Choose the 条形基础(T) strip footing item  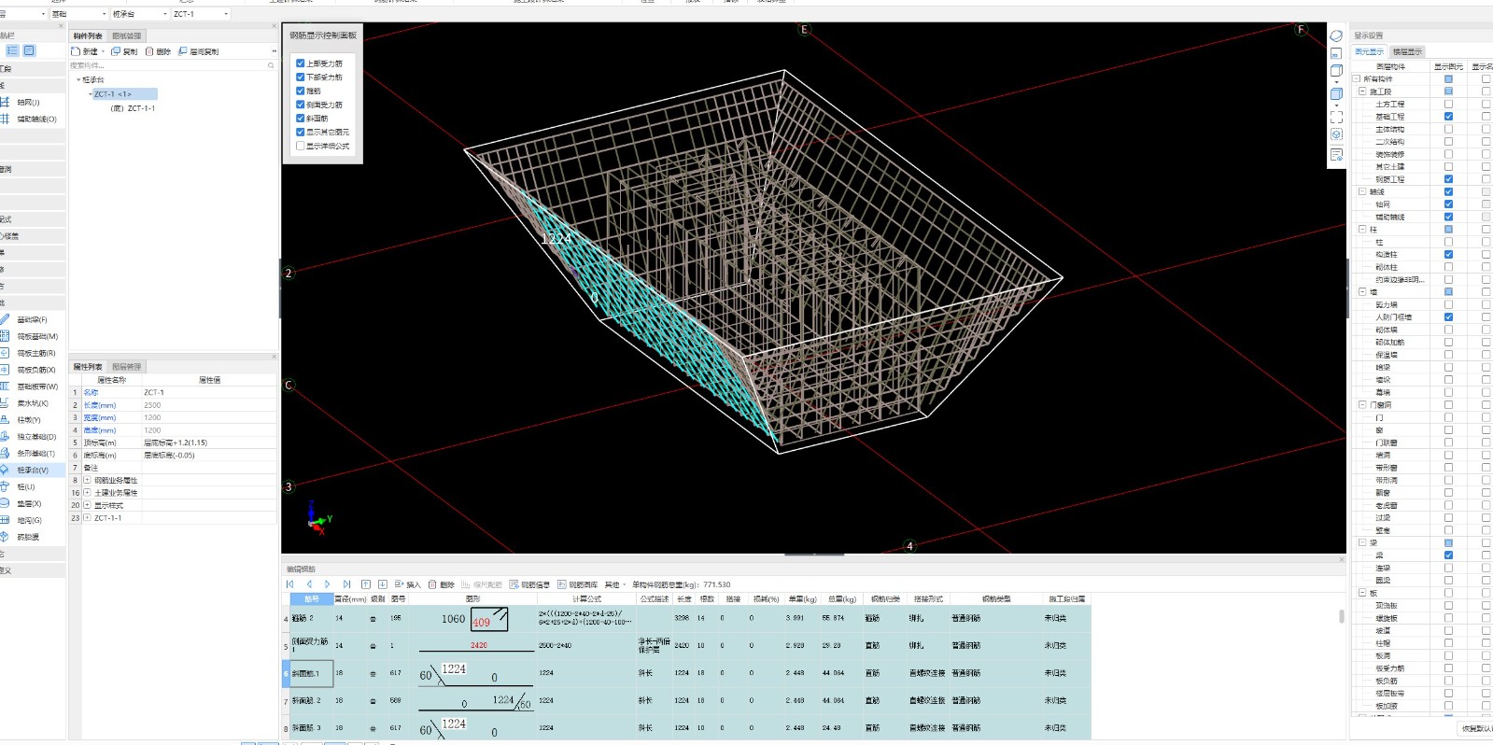tap(36, 454)
